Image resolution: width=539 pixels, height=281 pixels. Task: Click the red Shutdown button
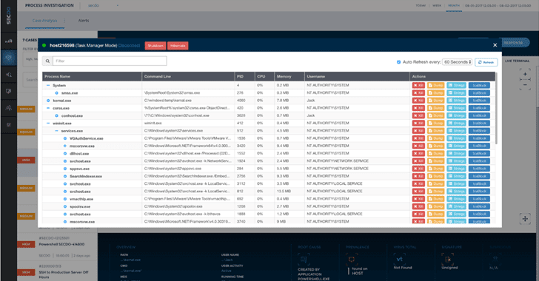click(x=155, y=46)
